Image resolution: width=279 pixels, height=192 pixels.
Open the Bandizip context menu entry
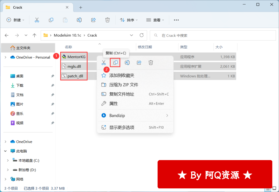point(135,116)
